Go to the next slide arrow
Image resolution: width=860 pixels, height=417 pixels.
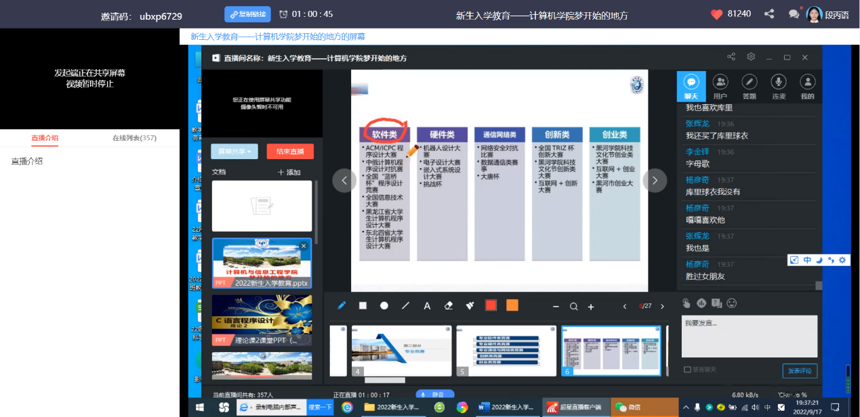click(655, 180)
